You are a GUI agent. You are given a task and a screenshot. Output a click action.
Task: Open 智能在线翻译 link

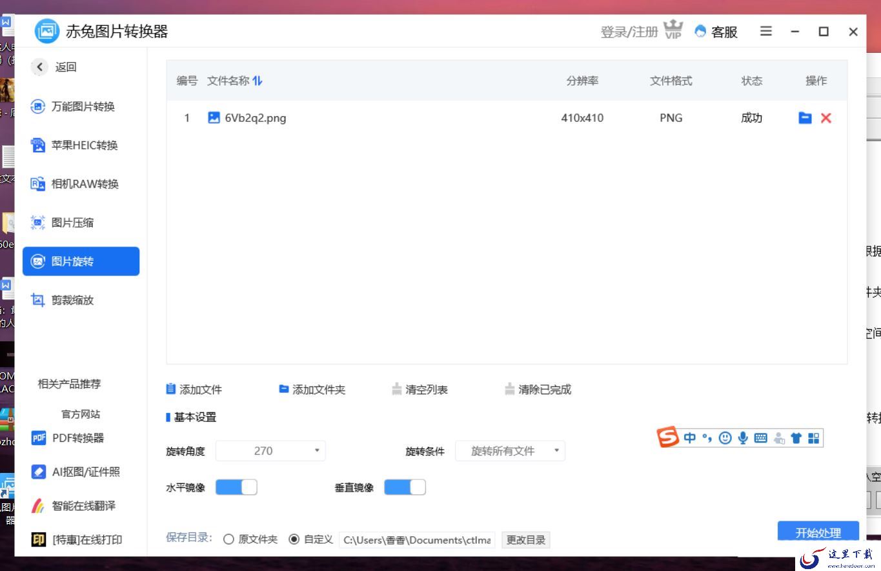(x=74, y=506)
